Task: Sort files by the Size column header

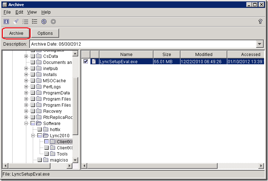Action: coord(166,54)
